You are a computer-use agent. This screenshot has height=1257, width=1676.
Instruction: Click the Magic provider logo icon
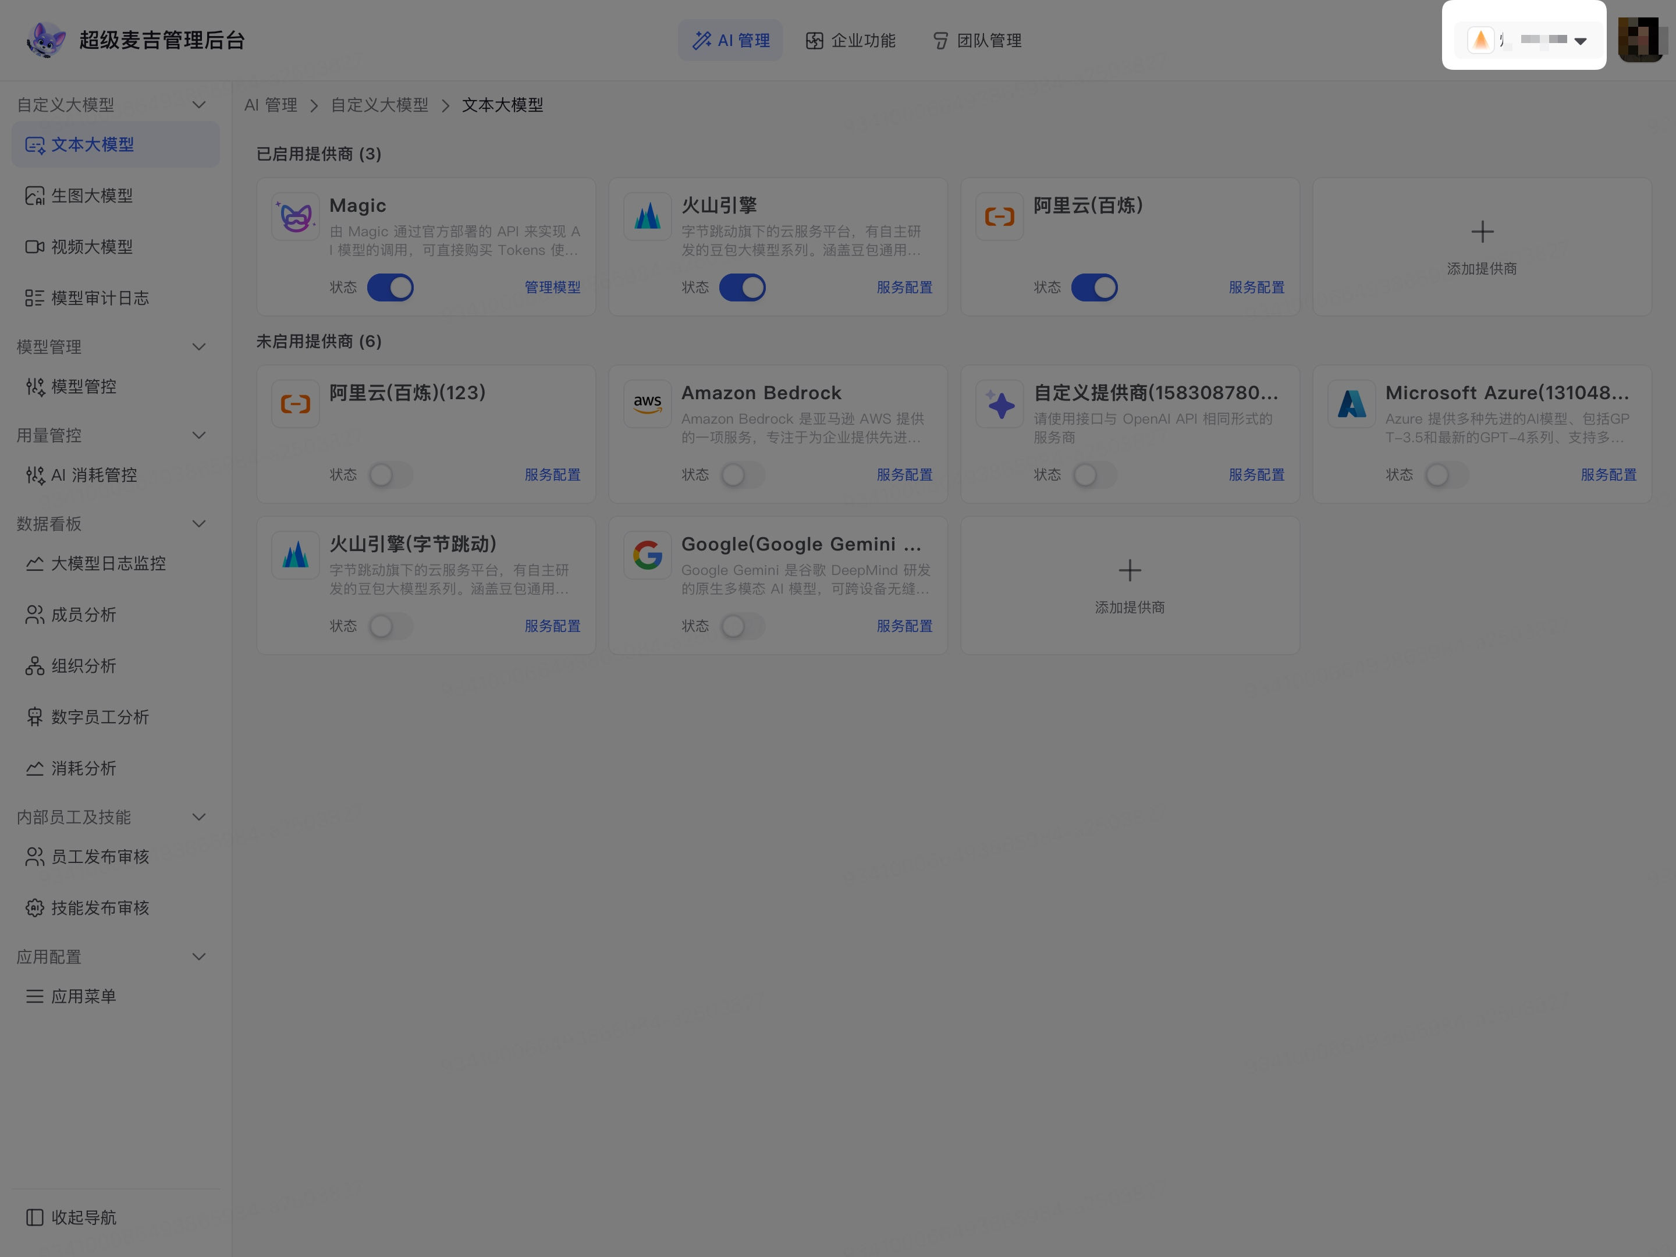296,216
